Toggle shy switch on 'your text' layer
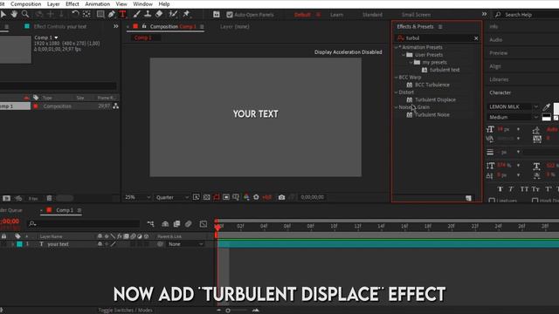The height and width of the screenshot is (314, 559). click(100, 244)
